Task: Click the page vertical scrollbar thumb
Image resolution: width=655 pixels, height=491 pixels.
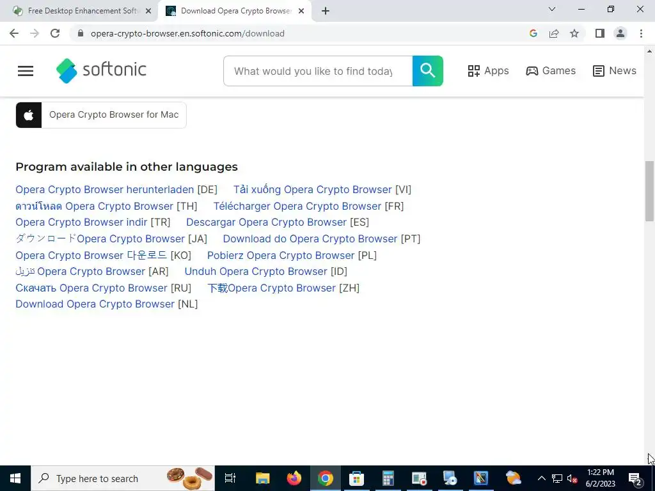Action: click(650, 191)
